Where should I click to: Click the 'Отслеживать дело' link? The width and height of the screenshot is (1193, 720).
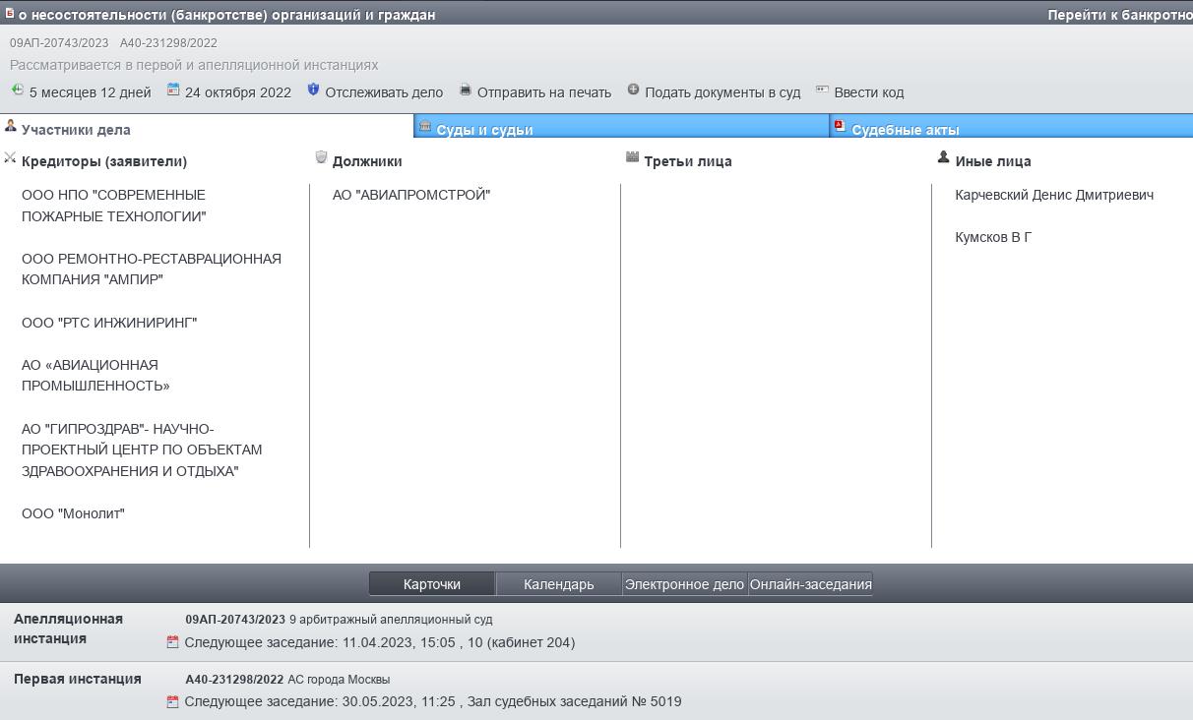coord(384,92)
